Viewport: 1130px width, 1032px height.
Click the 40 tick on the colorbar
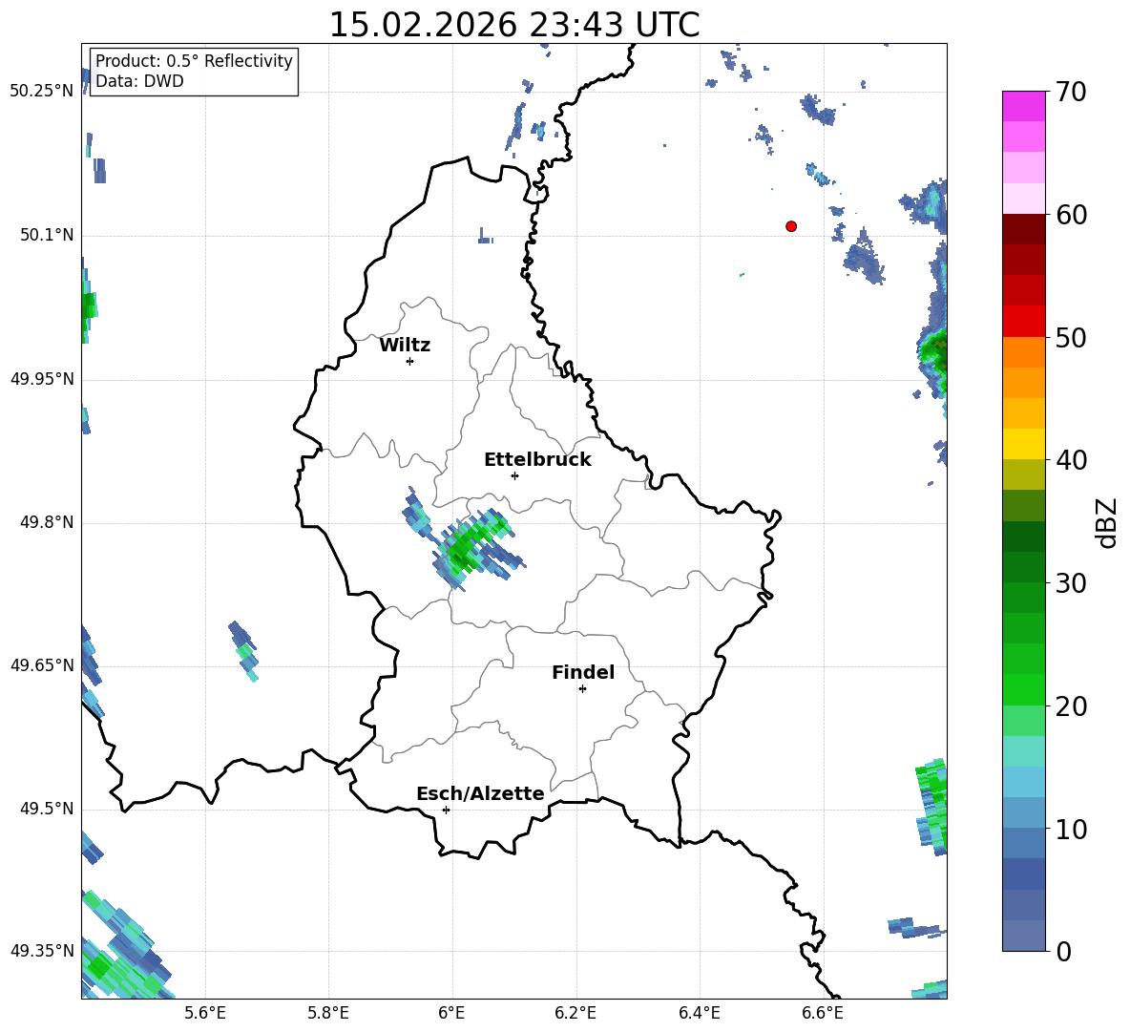(1070, 460)
